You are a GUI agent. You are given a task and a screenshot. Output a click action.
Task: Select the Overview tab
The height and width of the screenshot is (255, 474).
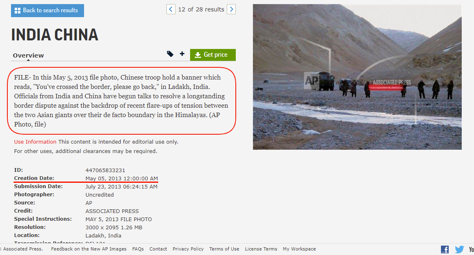click(x=29, y=55)
